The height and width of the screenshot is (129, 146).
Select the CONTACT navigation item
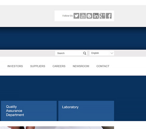(103, 66)
